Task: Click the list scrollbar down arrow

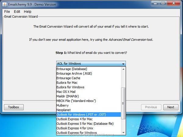Action: point(123,132)
